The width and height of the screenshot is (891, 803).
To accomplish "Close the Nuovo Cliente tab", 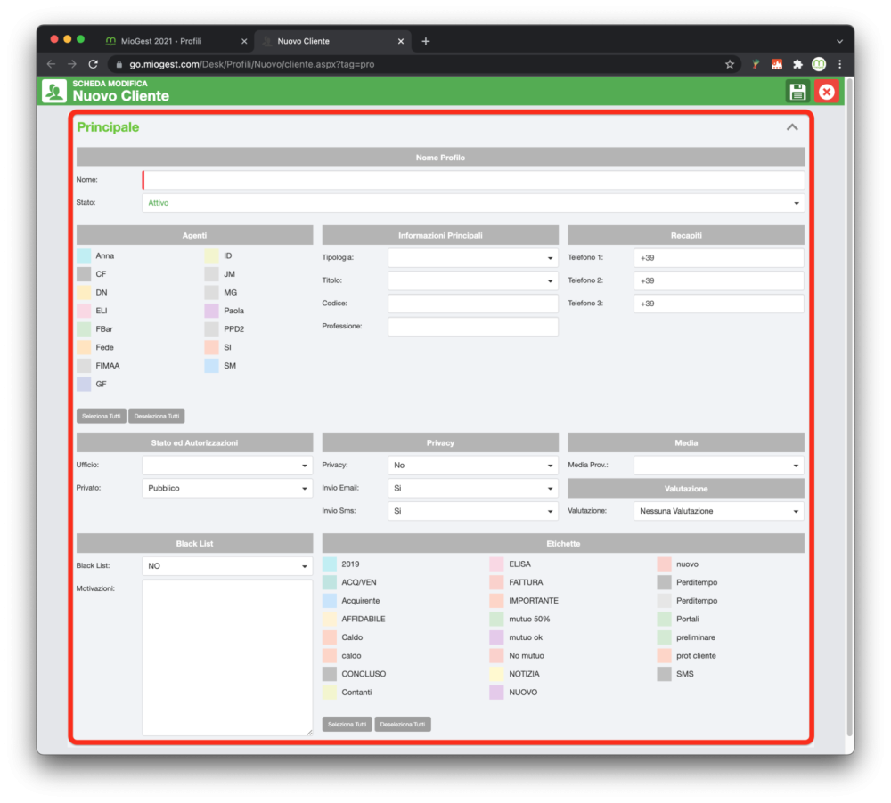I will tap(401, 41).
